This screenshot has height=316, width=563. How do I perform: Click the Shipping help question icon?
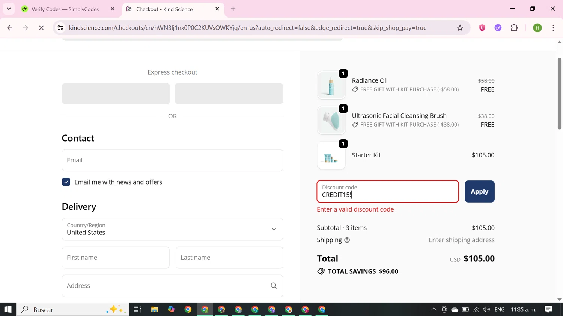pos(347,240)
